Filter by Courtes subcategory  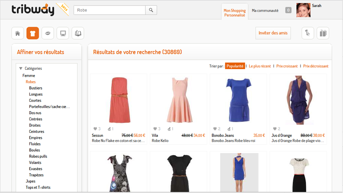(35, 100)
